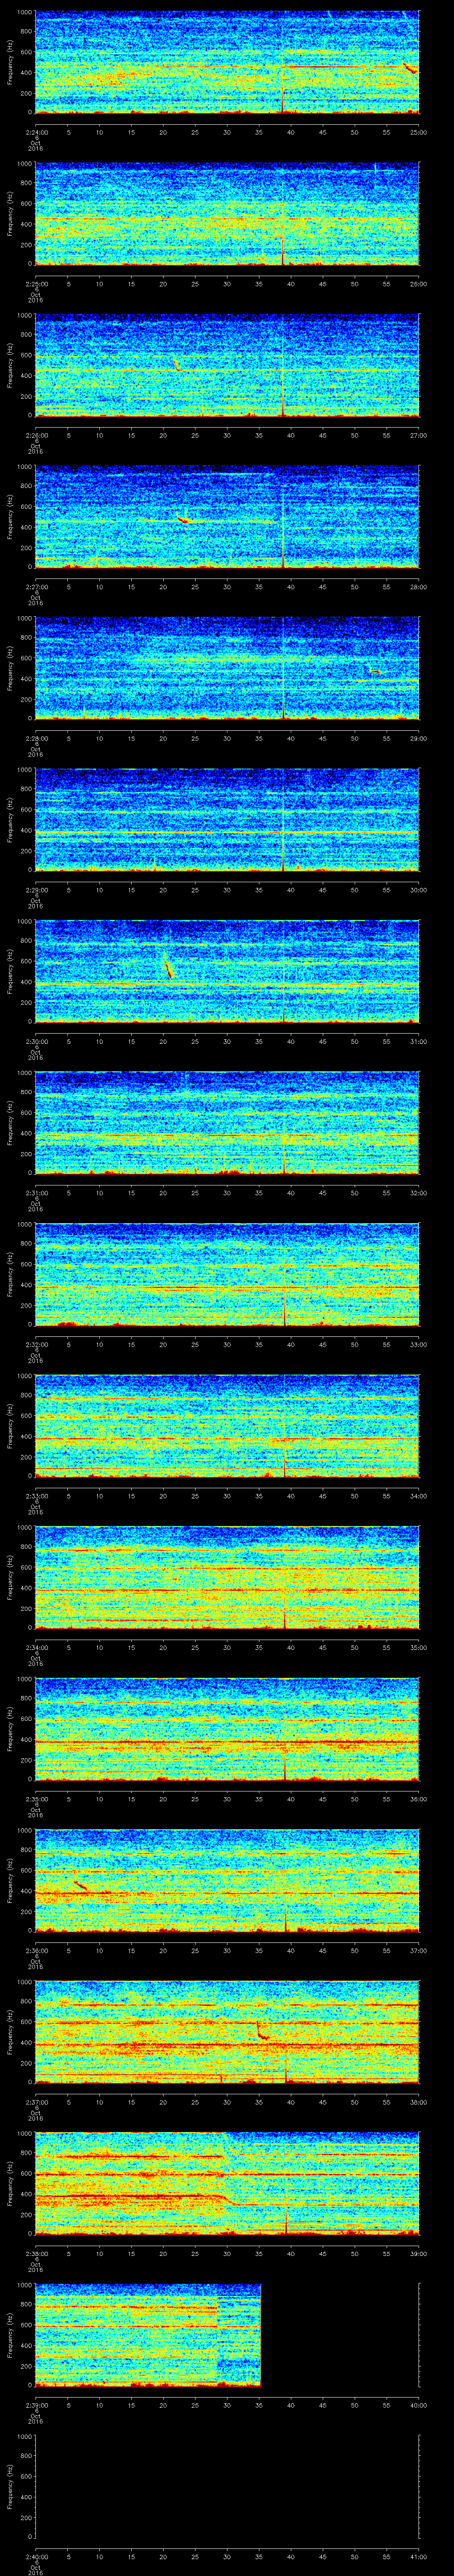Viewport: 454px width, 2576px height.
Task: Select the spectrogram panel starting at 2:34:00
Action: 227,1578
